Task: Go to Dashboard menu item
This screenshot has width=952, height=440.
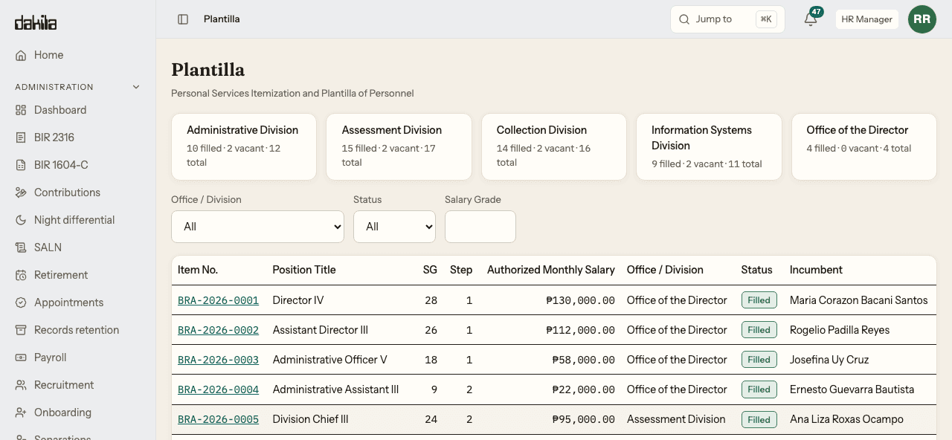Action: pos(78,110)
